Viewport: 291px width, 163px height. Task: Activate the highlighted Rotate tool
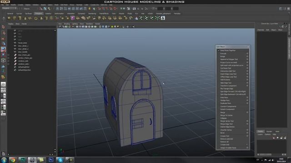pos(3,49)
